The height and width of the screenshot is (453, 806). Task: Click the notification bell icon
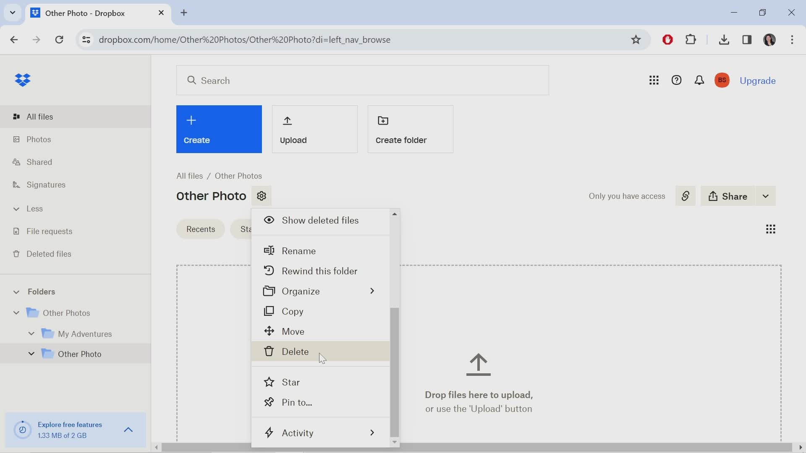pyautogui.click(x=699, y=80)
